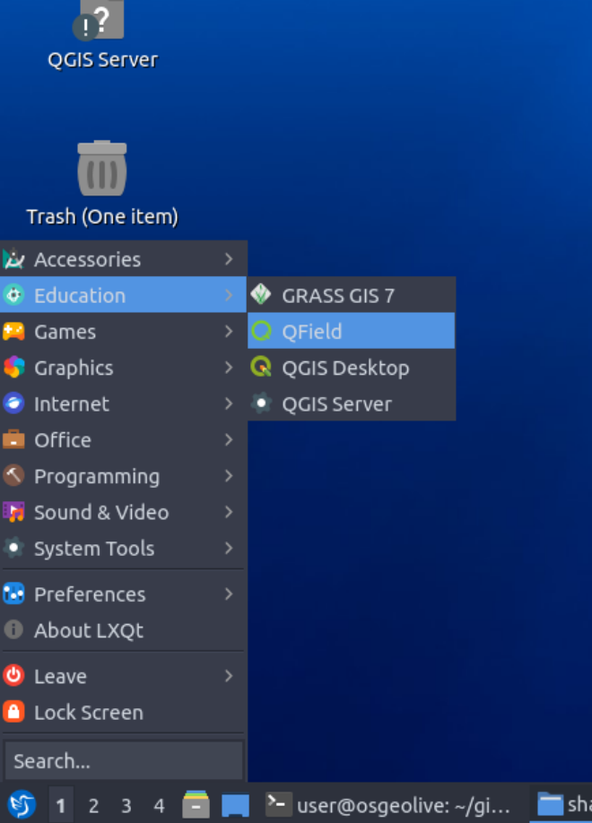Click the terminal icon in the taskbar
This screenshot has width=592, height=823.
278,804
